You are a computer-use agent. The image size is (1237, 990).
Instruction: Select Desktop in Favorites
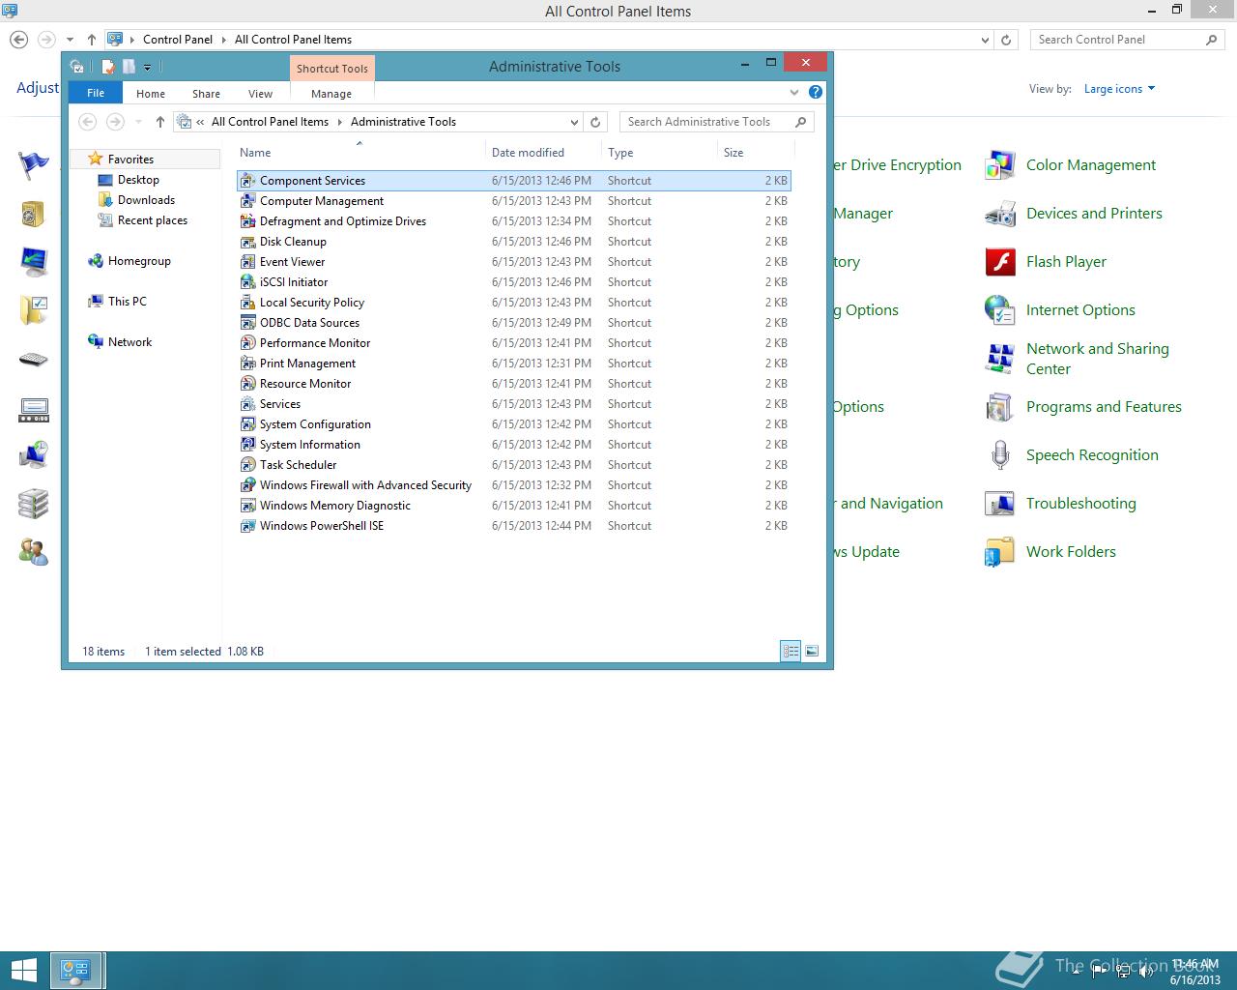(x=138, y=180)
